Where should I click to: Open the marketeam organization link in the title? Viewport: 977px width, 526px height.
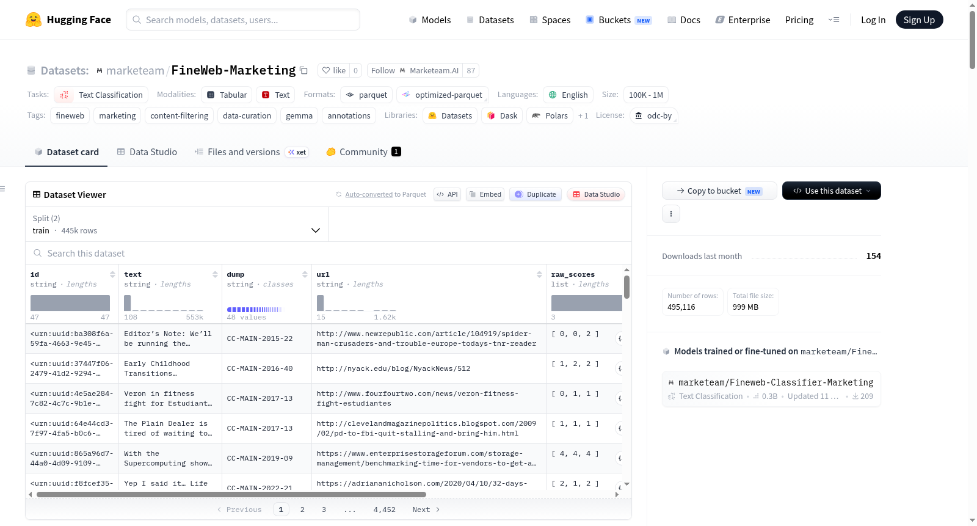[x=135, y=70]
